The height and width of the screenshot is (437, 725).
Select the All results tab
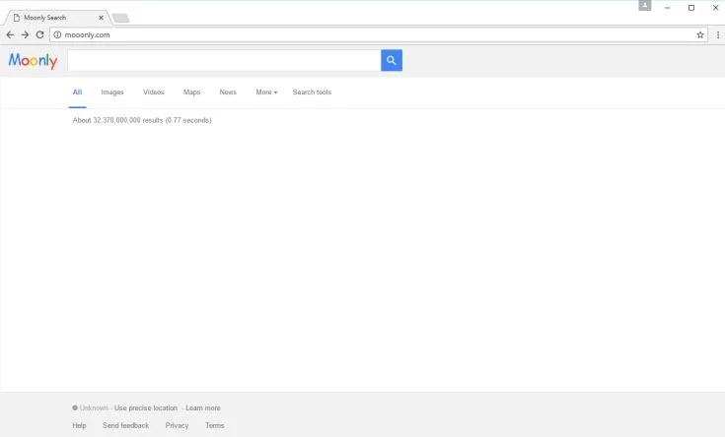77,93
